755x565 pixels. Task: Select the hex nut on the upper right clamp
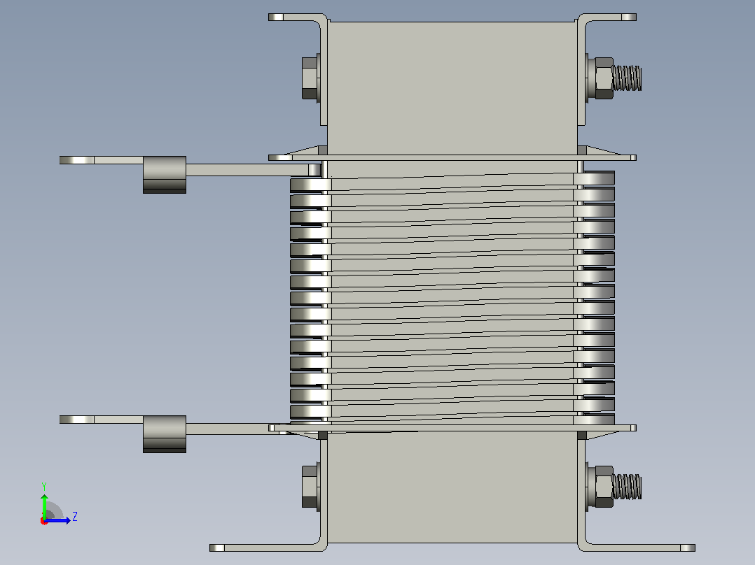click(604, 78)
